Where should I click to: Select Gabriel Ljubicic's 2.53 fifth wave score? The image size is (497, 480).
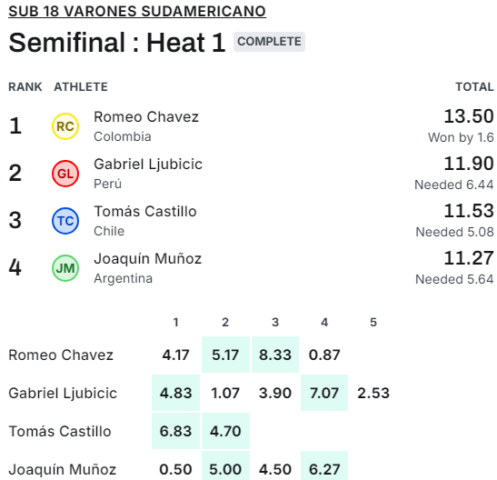tap(373, 393)
